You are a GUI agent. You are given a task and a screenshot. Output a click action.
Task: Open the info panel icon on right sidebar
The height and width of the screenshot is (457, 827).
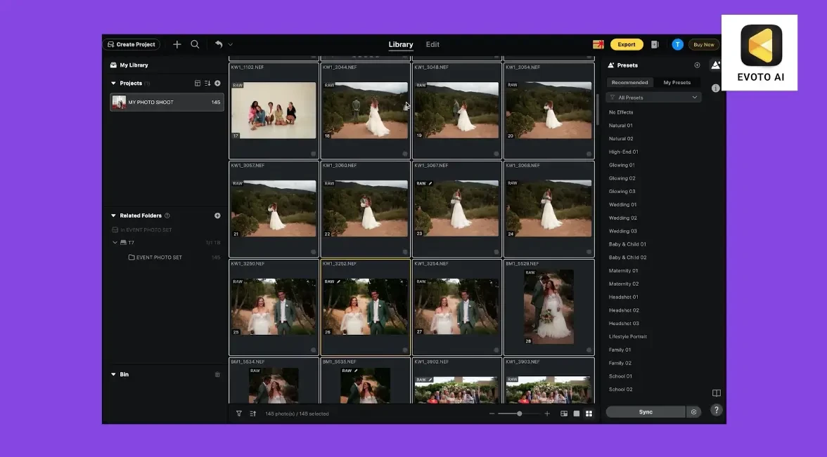pos(715,88)
